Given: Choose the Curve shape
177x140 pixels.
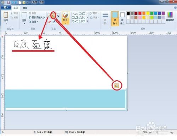Looking at the screenshot, I should [77, 13].
